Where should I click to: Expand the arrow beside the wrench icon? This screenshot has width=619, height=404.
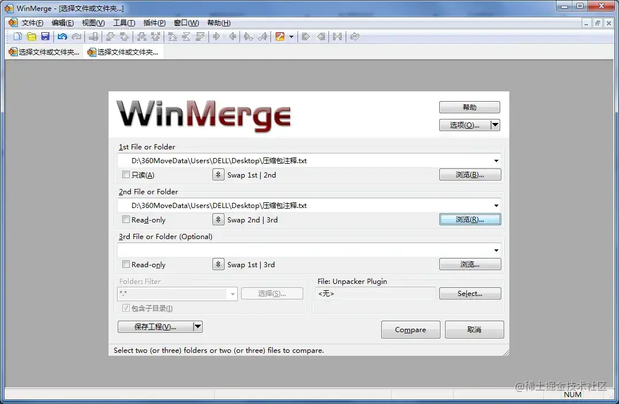pyautogui.click(x=291, y=37)
